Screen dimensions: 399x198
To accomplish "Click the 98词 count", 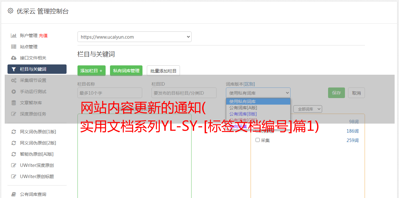I will pos(354,122).
